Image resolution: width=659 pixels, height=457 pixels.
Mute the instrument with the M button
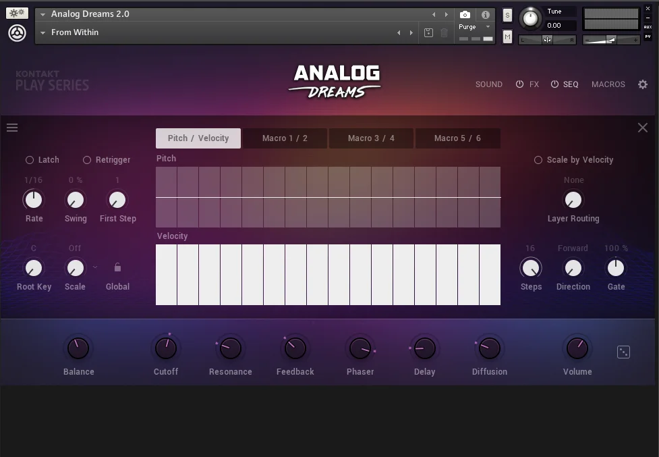coord(507,36)
